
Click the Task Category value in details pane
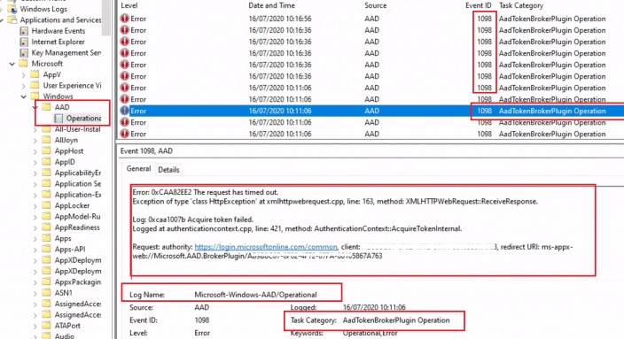click(396, 320)
